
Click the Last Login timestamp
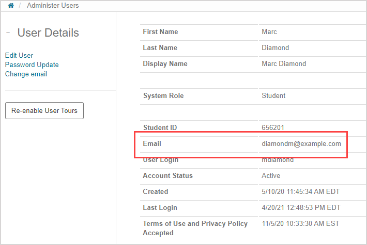[301, 208]
